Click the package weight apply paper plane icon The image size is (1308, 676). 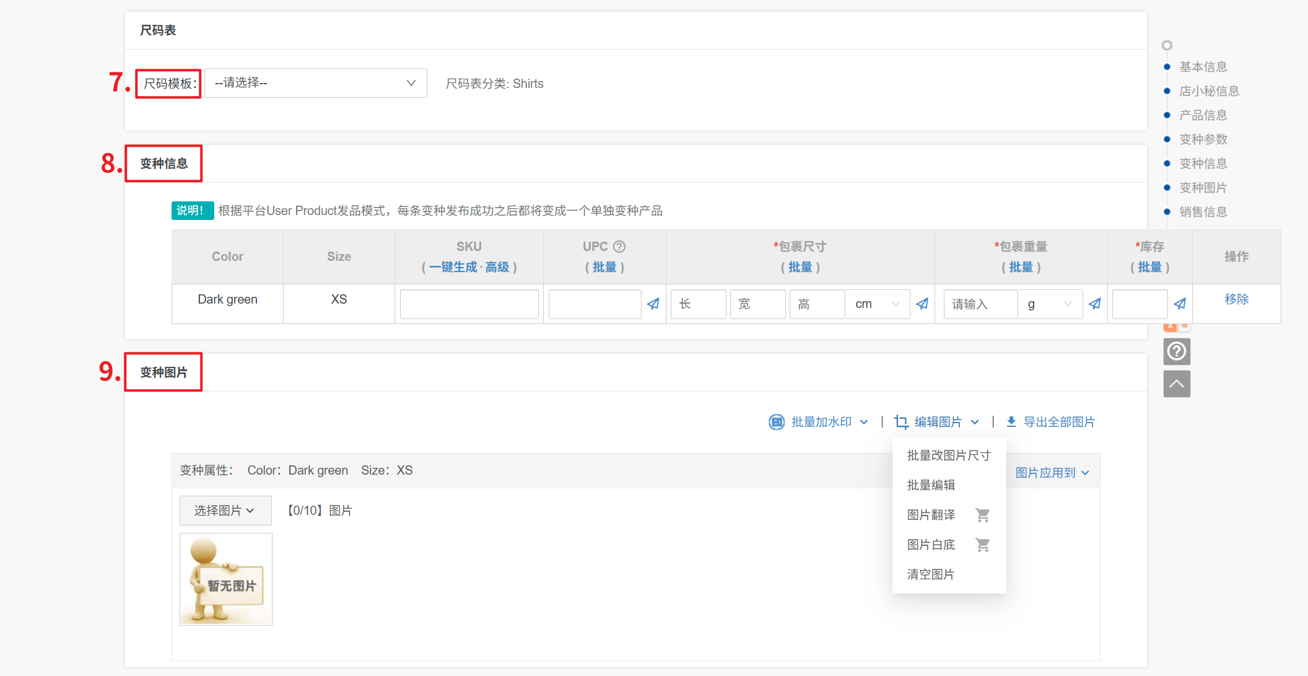pyautogui.click(x=1095, y=304)
